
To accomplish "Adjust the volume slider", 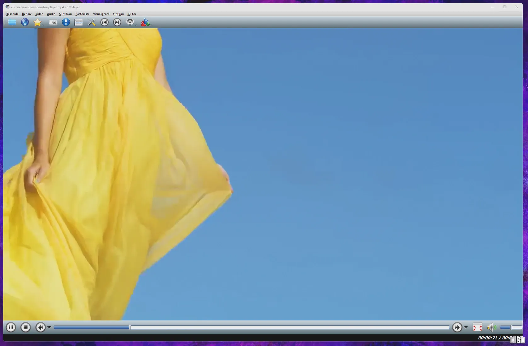I will 511,327.
